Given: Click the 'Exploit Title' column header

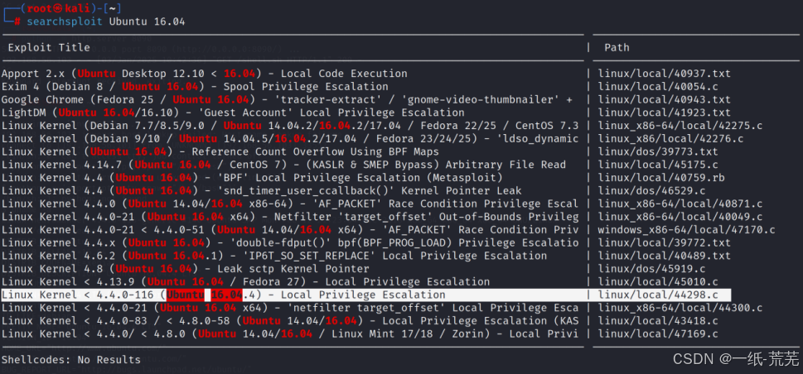Looking at the screenshot, I should 49,48.
